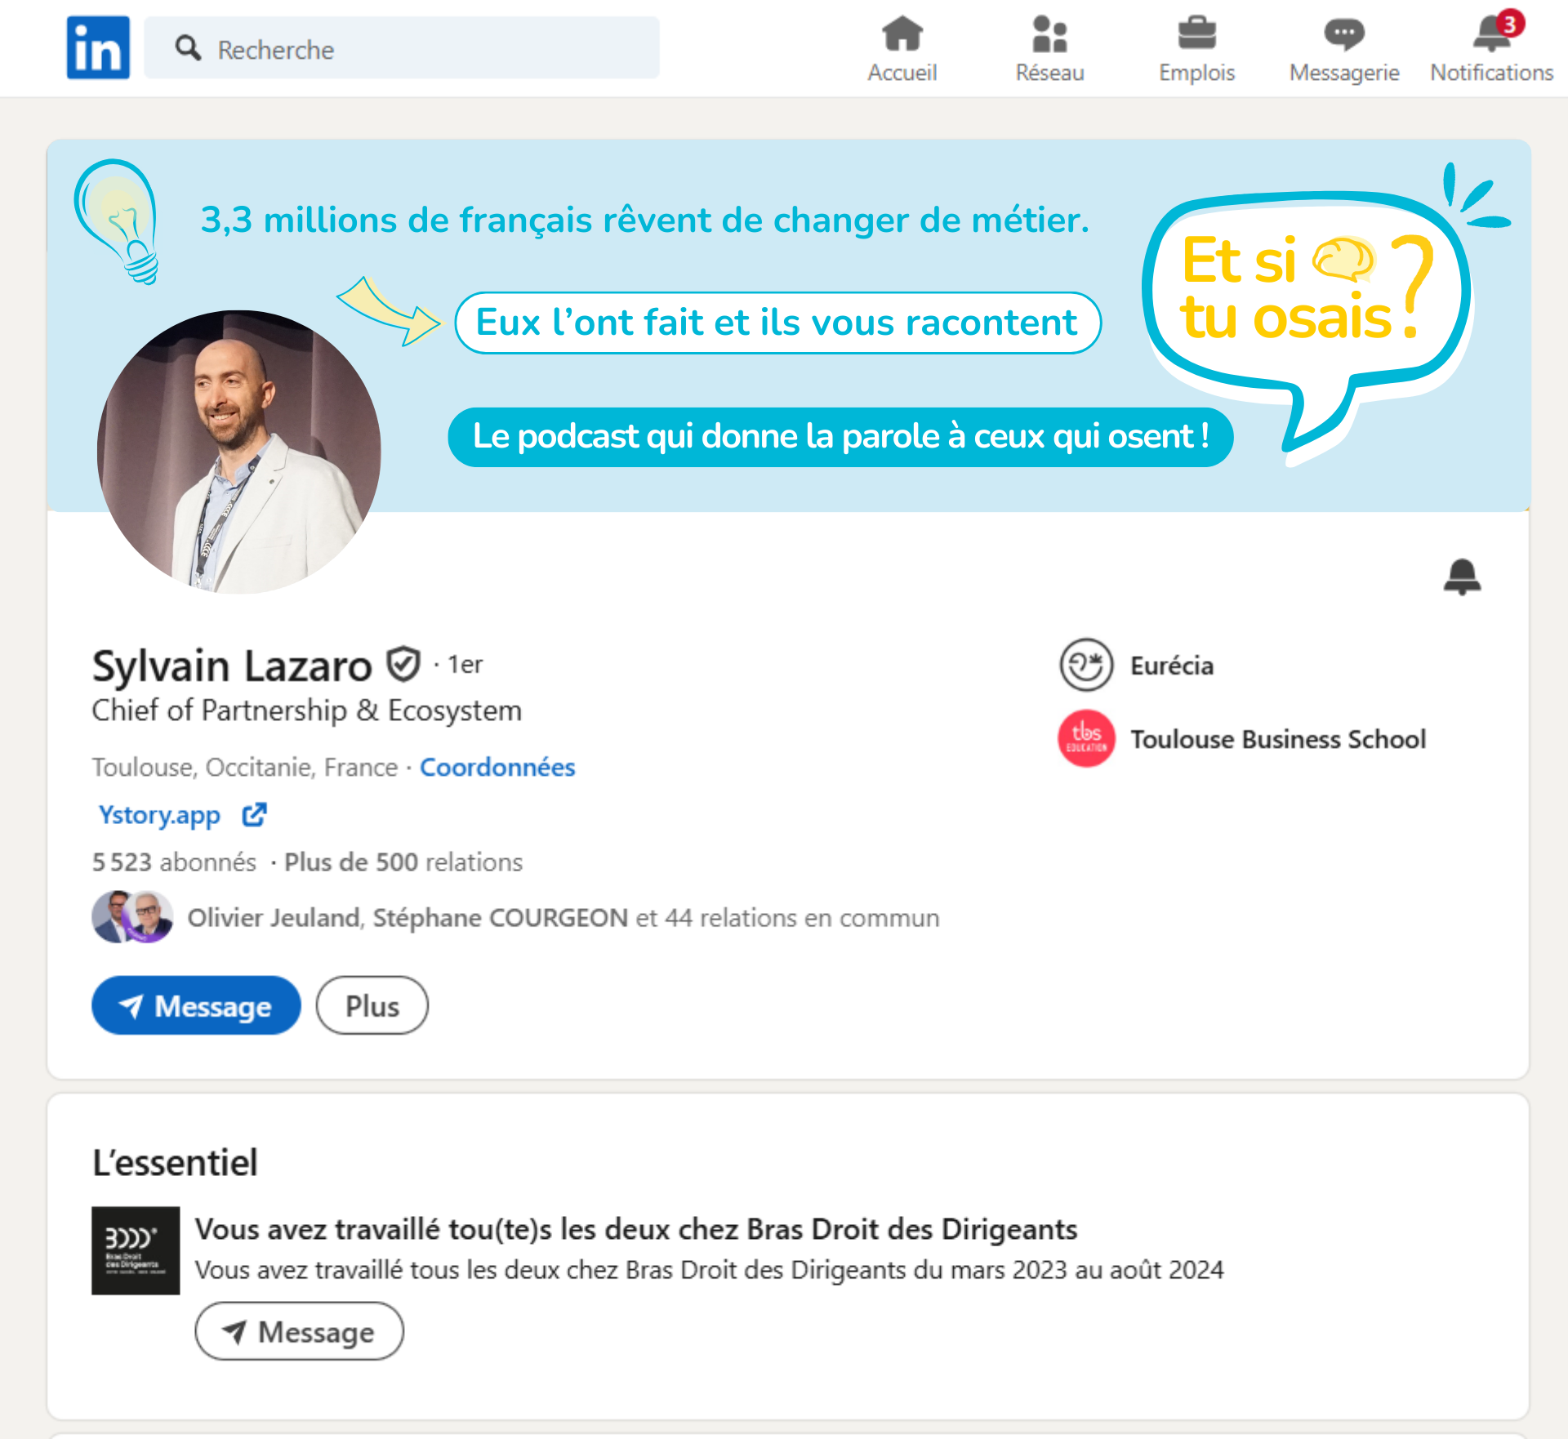
Task: Open Messagerie chat bubble icon
Action: tap(1343, 35)
